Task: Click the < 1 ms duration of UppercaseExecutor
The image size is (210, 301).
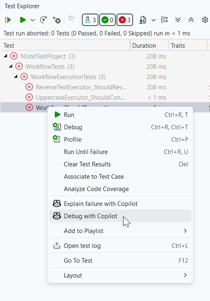Action: tap(157, 98)
